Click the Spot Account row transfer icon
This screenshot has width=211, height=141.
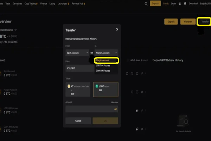click(142, 73)
